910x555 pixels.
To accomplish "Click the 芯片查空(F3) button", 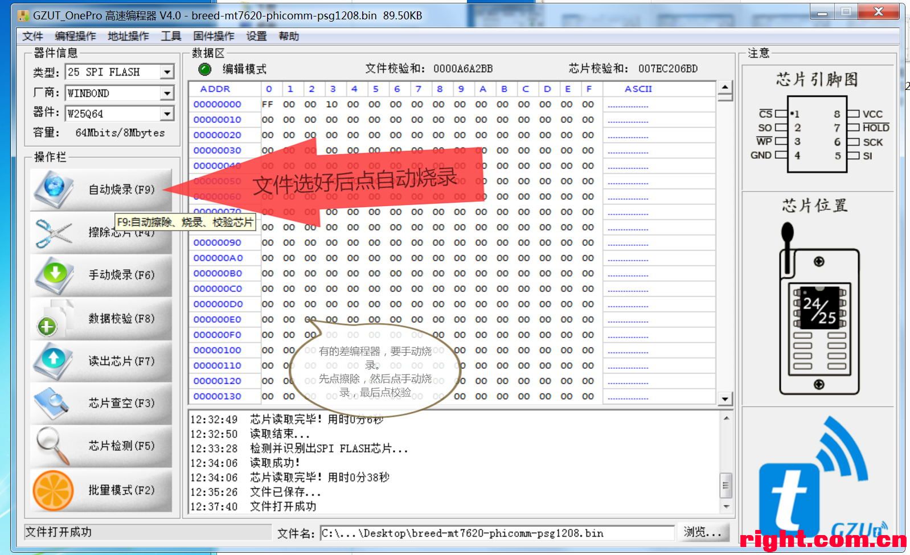I will click(101, 403).
